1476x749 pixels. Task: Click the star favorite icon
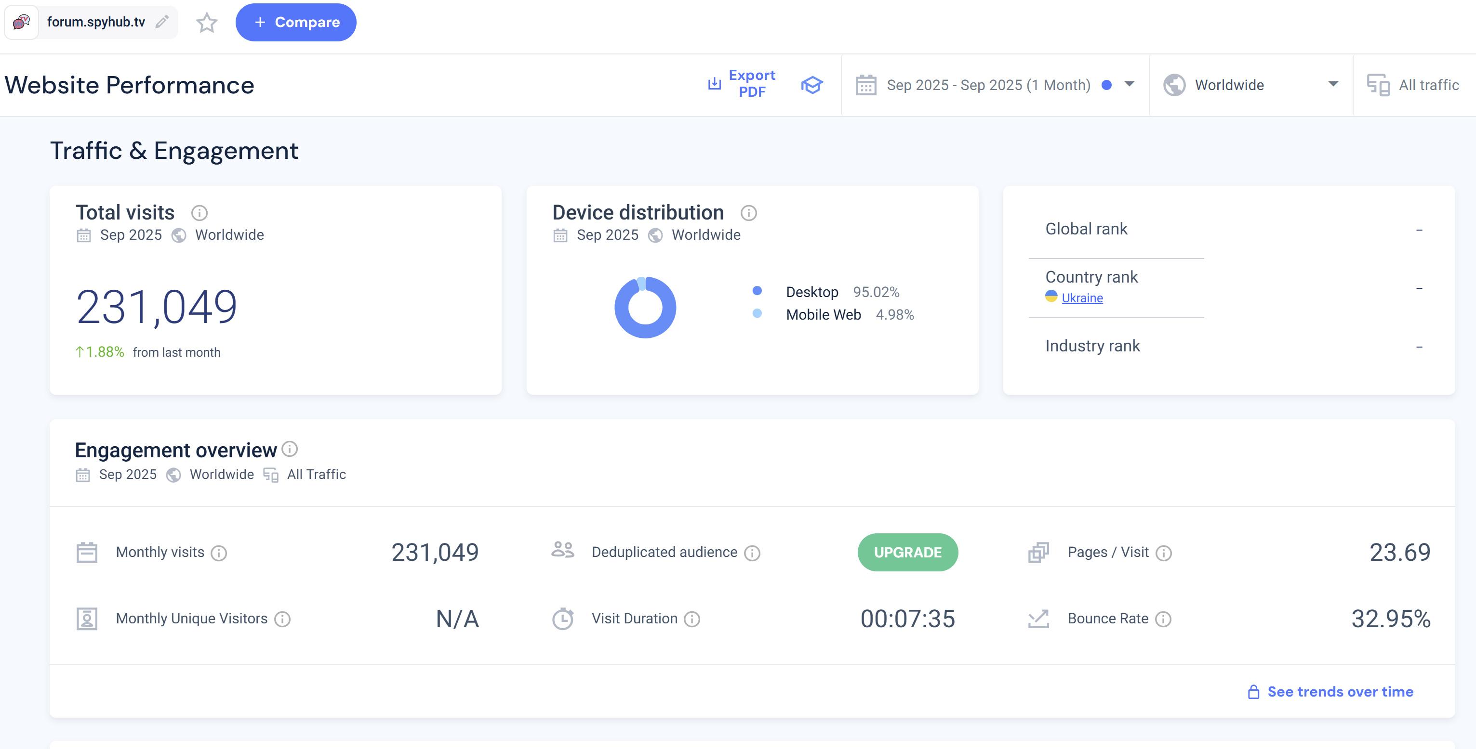(x=206, y=23)
